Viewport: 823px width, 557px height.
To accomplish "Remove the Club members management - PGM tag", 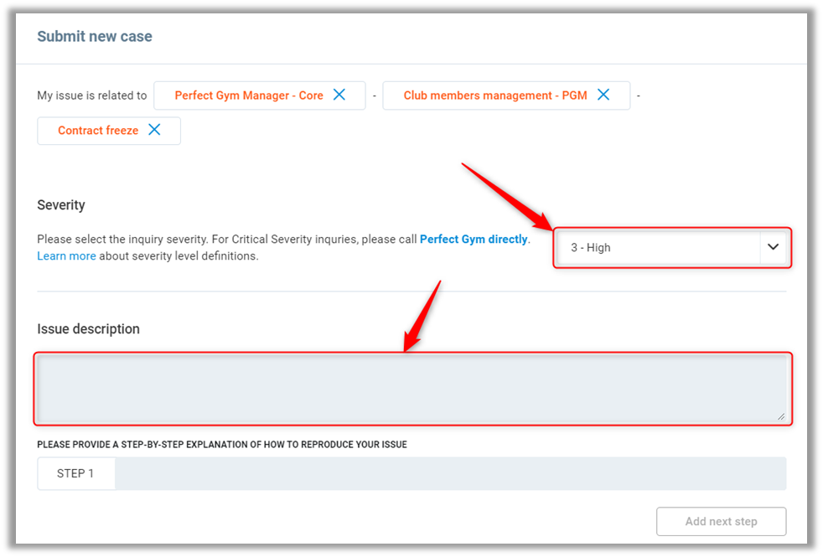I will (x=603, y=95).
